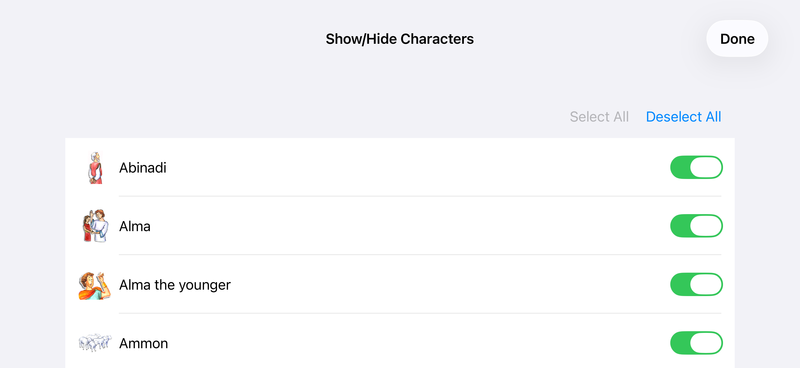Tap the Alma the younger character icon
800x368 pixels.
(94, 285)
